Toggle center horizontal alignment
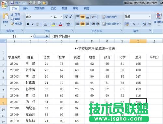This screenshot has width=163, height=124. (83, 24)
